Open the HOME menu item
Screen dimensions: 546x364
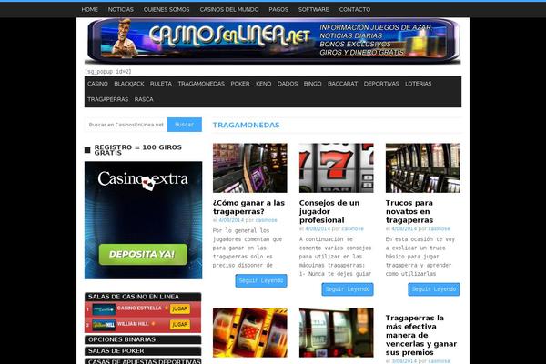89,9
